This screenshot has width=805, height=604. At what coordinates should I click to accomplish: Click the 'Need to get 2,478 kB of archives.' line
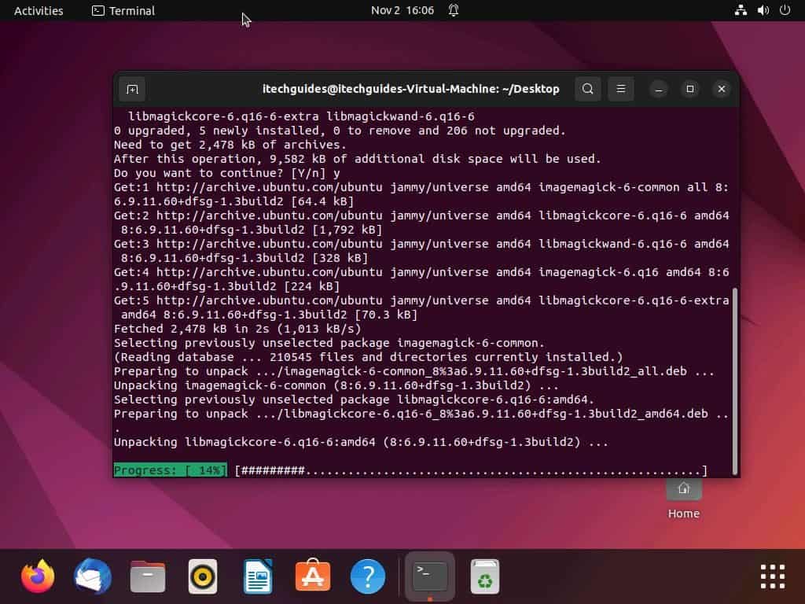(x=230, y=145)
